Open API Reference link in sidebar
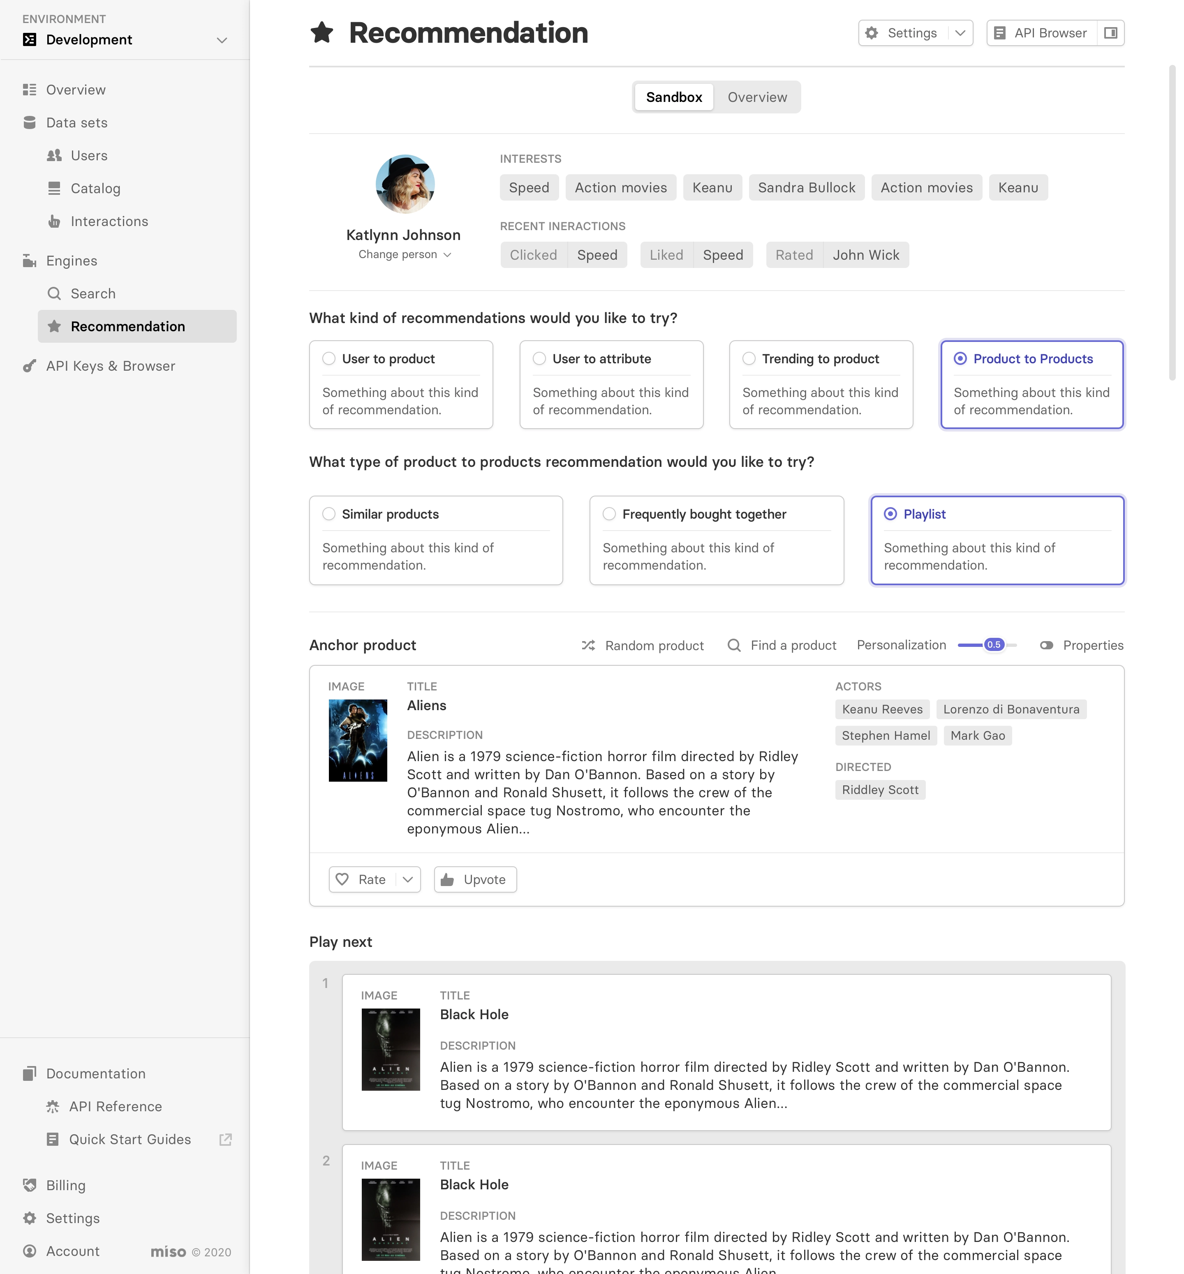 (116, 1106)
